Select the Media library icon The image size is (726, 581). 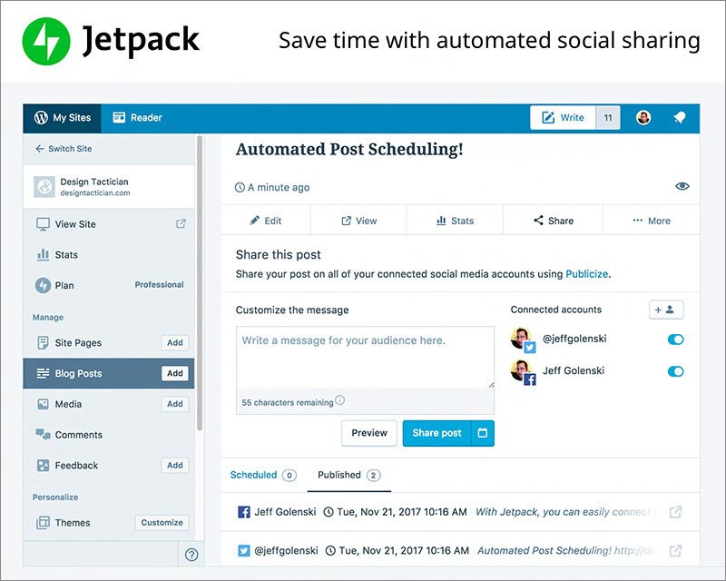41,404
